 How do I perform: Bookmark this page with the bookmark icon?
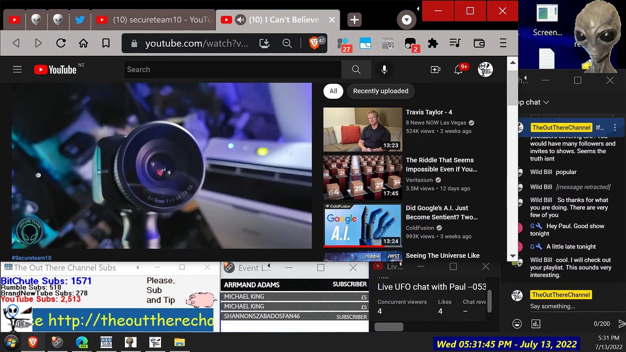pyautogui.click(x=106, y=44)
